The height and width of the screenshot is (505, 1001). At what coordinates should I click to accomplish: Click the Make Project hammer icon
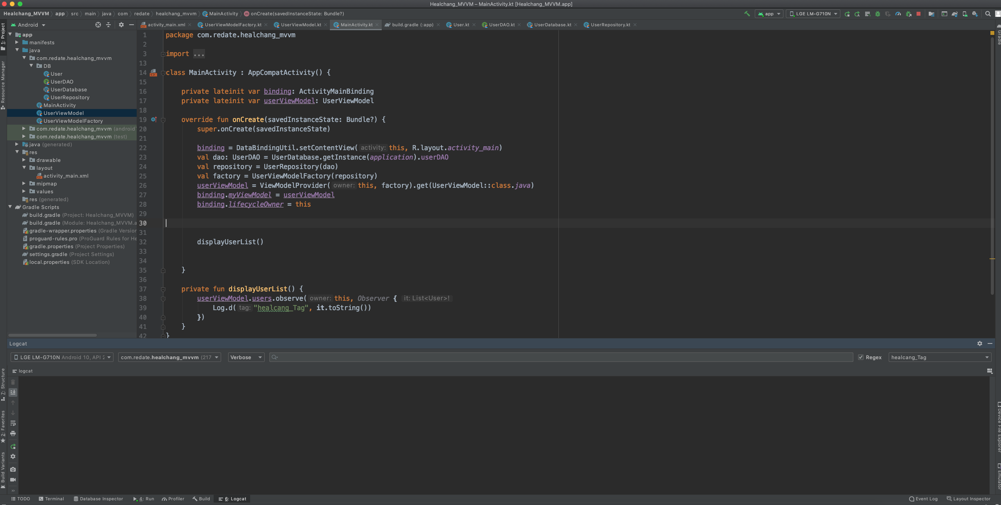(x=747, y=14)
